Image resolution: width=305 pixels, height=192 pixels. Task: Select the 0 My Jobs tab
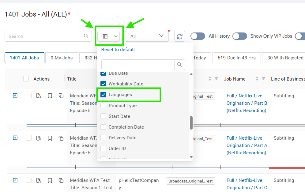coord(62,58)
